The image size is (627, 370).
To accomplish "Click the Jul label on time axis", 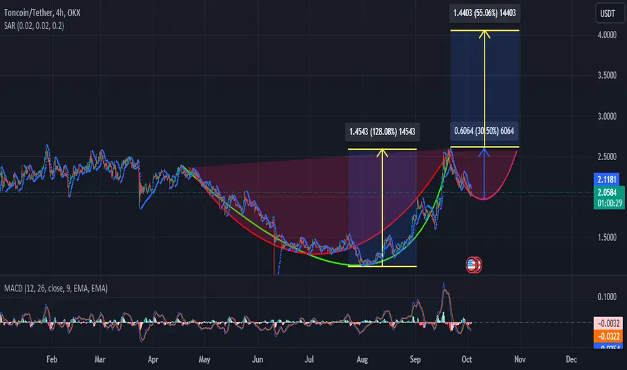I will 309,359.
